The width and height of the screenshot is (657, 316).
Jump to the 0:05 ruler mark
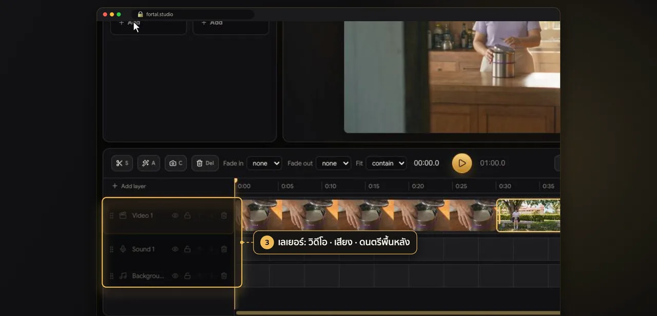click(x=287, y=186)
